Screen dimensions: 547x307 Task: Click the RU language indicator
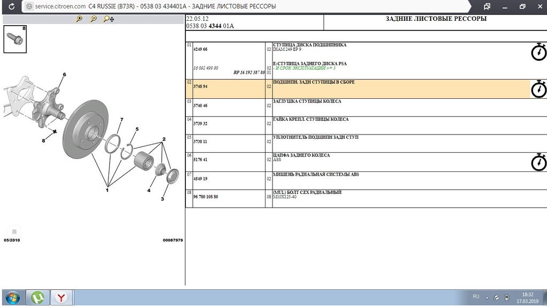(x=476, y=296)
